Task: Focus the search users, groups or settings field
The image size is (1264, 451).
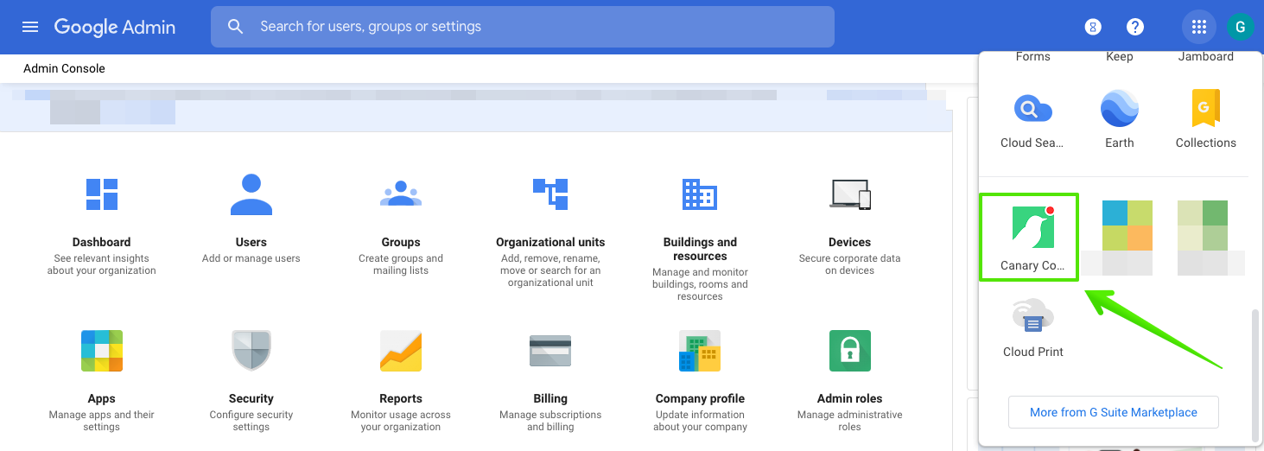Action: point(523,27)
